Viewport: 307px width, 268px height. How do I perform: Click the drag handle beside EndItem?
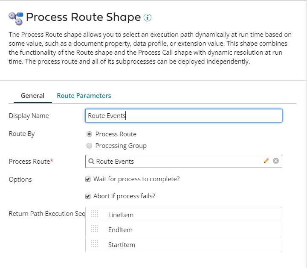pos(95,229)
